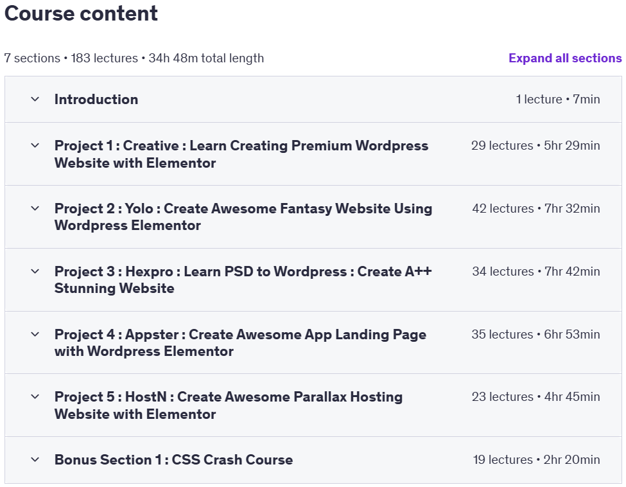Expand Project 1 Creative section chevron
Image resolution: width=626 pixels, height=487 pixels.
35,145
